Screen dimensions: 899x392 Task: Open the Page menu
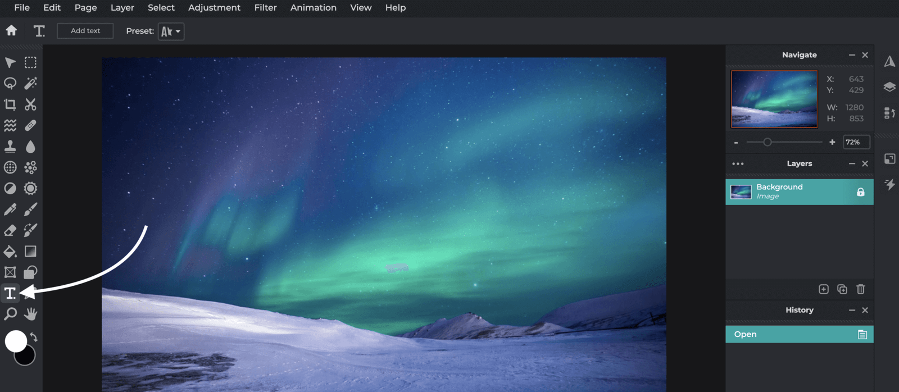pos(85,8)
